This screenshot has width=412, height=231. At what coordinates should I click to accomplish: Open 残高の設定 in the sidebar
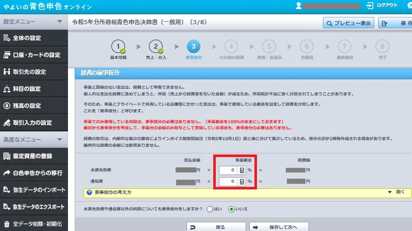[x=34, y=106]
